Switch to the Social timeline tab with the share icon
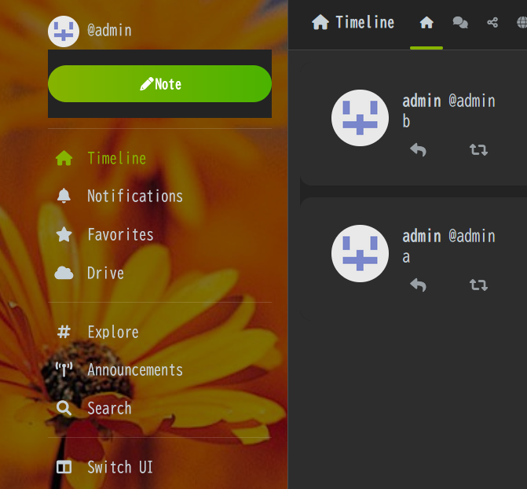Screen dimensions: 527x489 click(492, 23)
